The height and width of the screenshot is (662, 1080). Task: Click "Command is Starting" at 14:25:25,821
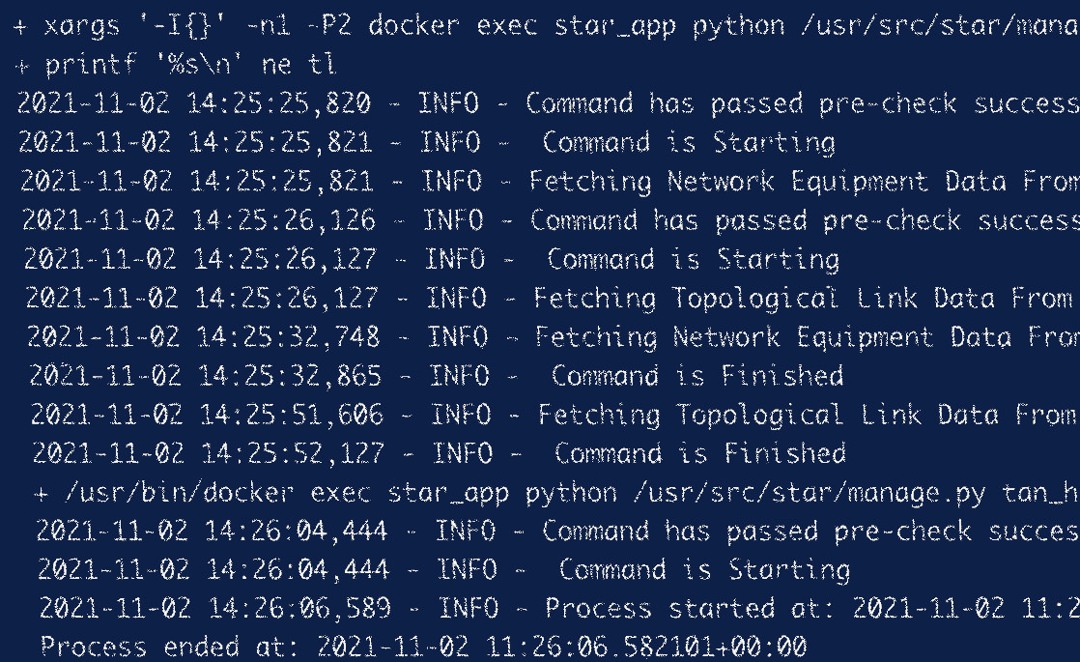(688, 143)
